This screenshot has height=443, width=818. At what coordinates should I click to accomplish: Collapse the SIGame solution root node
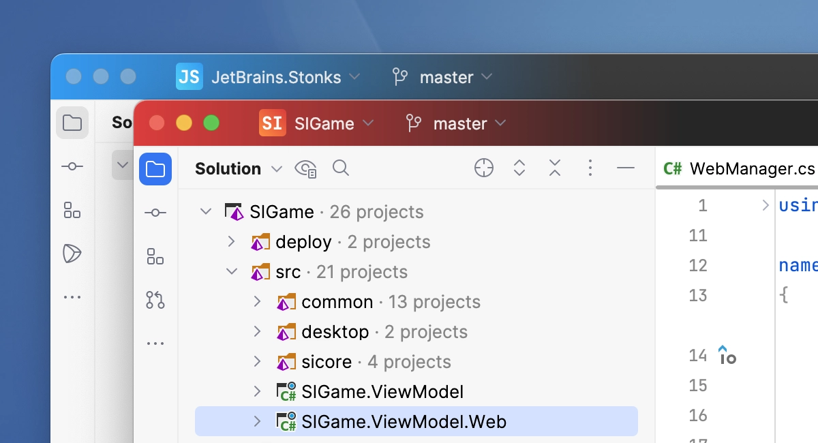pos(206,212)
